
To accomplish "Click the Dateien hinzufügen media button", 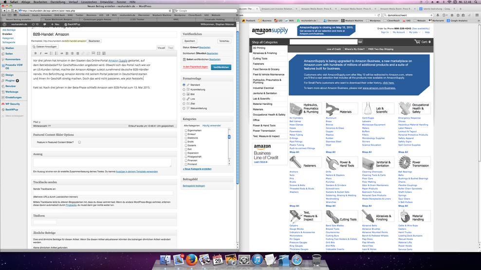I will click(45, 47).
